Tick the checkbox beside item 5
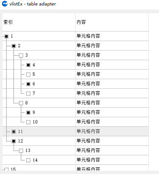Screen dimensions: 159x174 coord(29,74)
